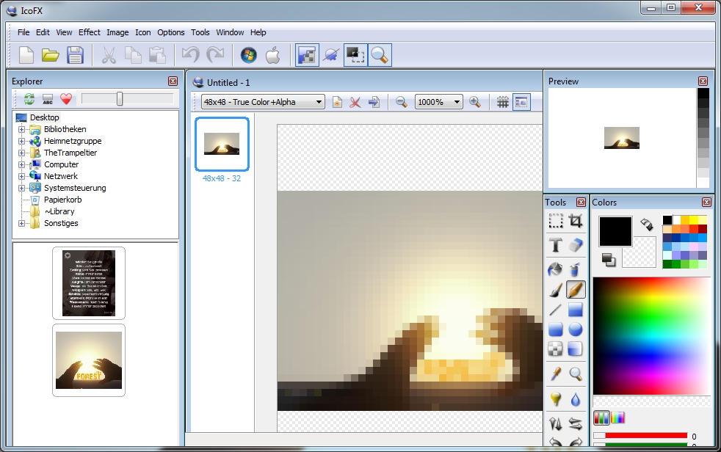Select the Color Picker eyedropper tool
Image resolution: width=721 pixels, height=452 pixels.
(x=556, y=374)
